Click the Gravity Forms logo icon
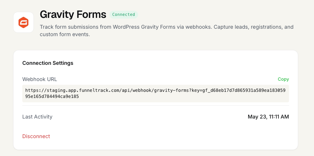 click(23, 22)
